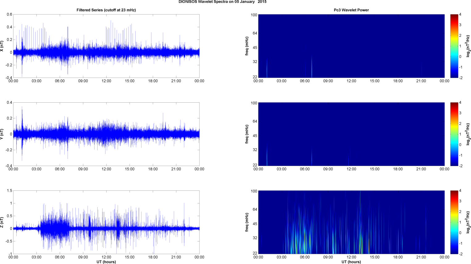Click the 1.5 tick on the Z plot axis
This screenshot has width=471, height=264.
(x=10, y=191)
